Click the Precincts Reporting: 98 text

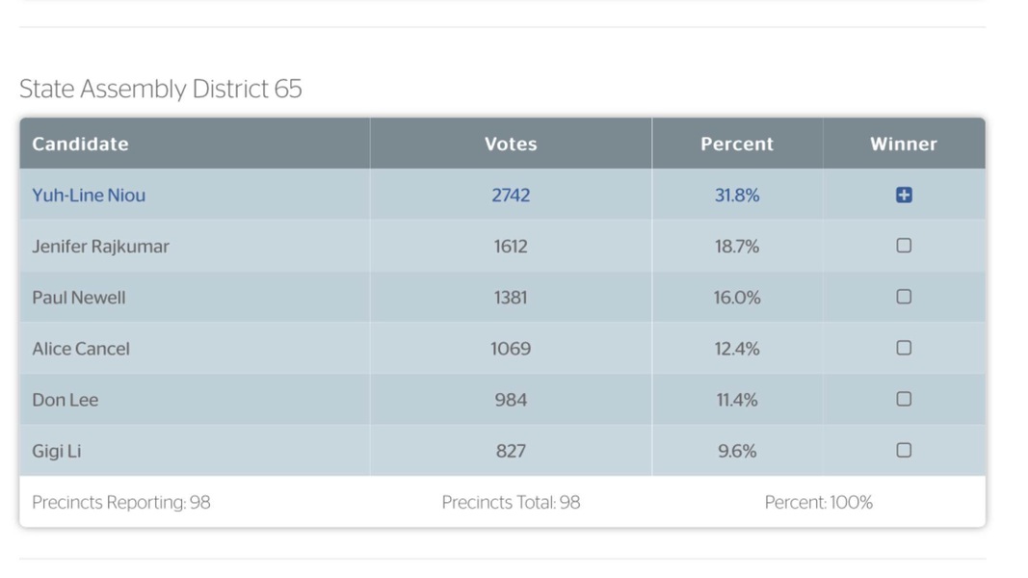[121, 502]
